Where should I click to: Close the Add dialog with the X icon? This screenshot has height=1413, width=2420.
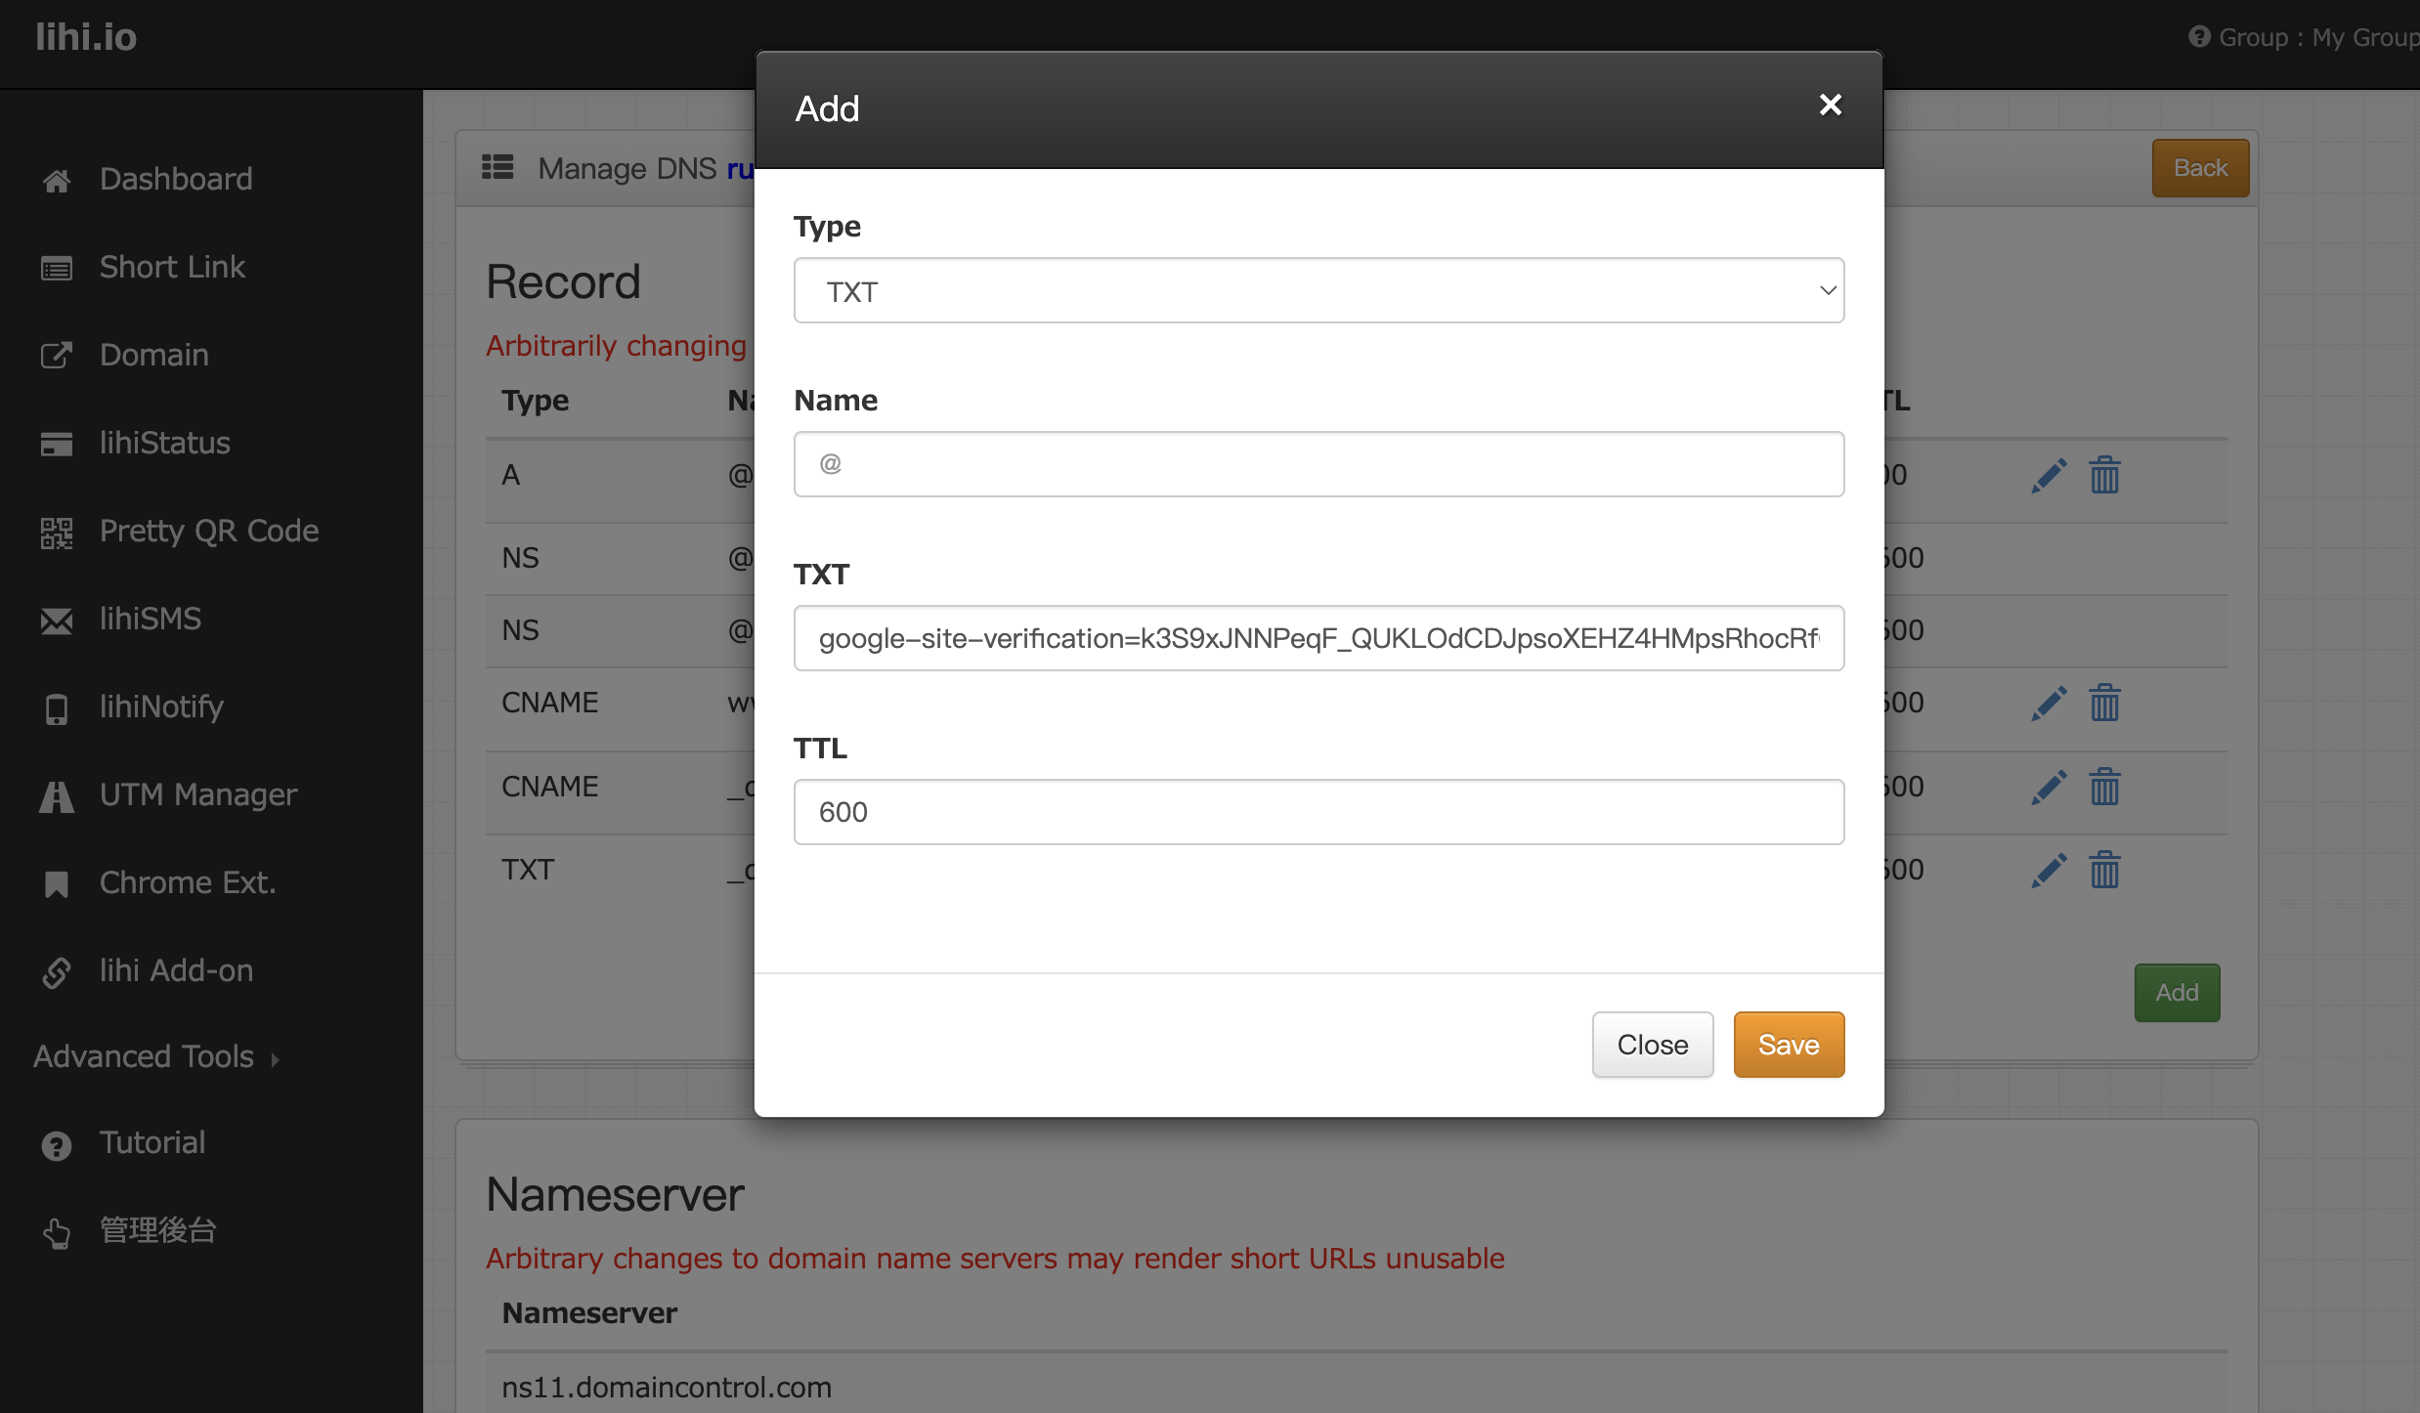point(1830,105)
